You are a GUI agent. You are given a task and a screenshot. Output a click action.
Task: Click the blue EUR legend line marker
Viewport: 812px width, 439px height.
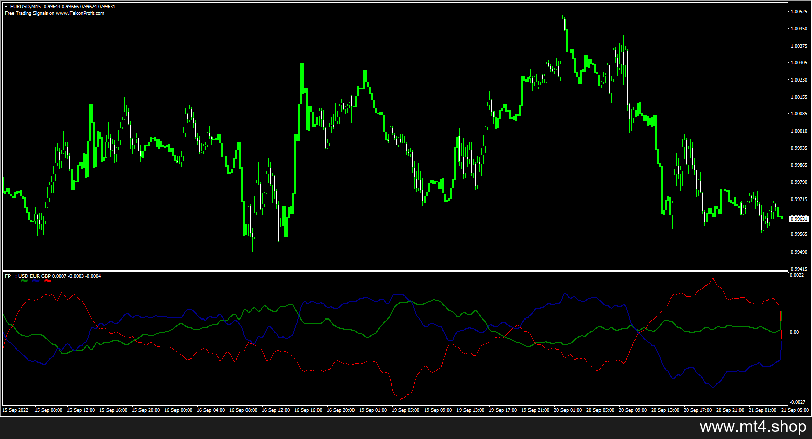[36, 281]
